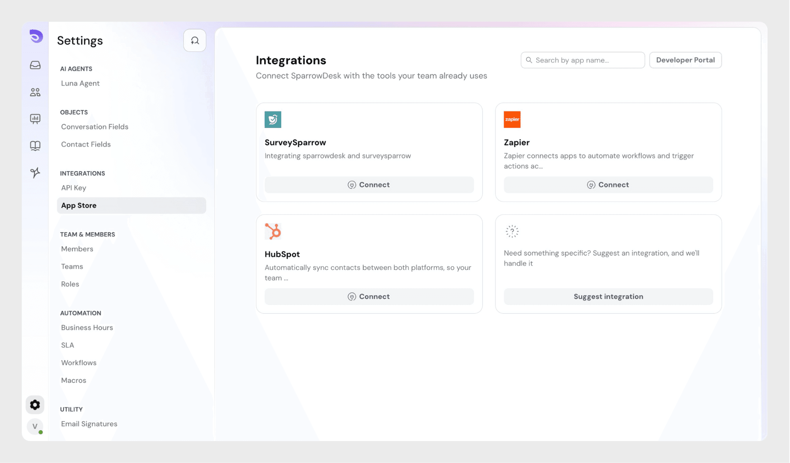This screenshot has width=790, height=463.
Task: Open Luna Agent settings
Action: pyautogui.click(x=80, y=83)
